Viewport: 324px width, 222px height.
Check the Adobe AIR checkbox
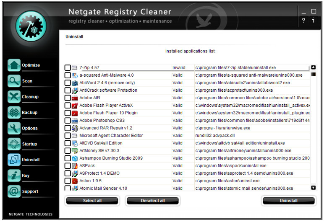(x=68, y=98)
